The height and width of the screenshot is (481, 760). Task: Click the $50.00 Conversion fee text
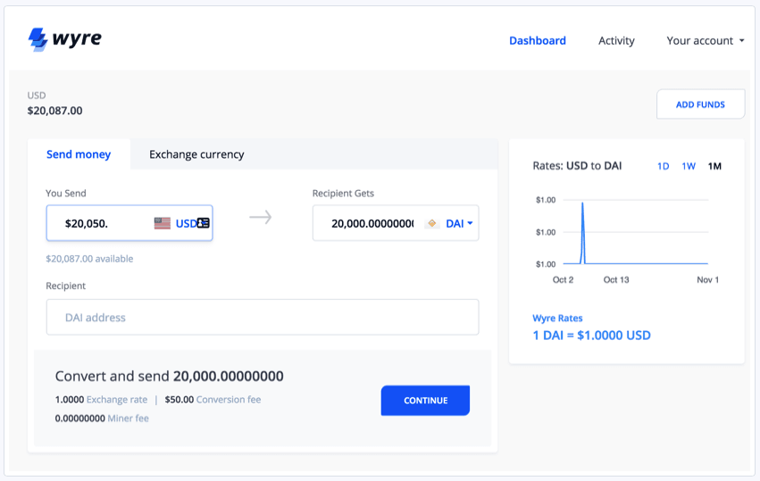pos(213,400)
